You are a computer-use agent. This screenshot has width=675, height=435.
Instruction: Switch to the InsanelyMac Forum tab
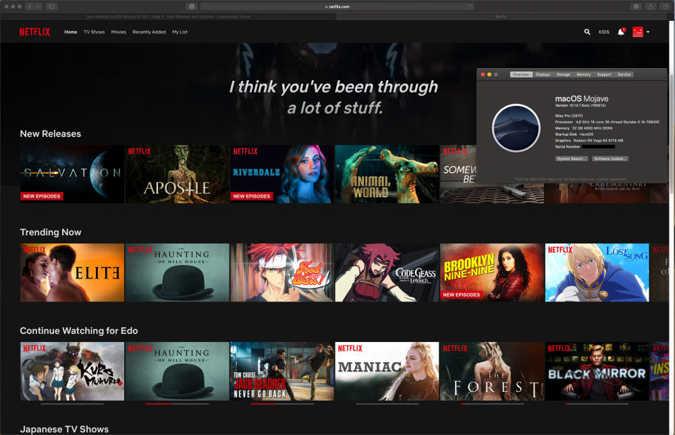pos(169,16)
